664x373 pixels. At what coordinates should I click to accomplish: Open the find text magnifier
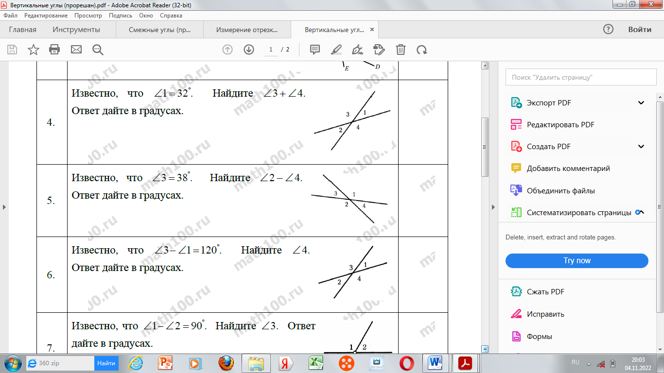coord(98,50)
